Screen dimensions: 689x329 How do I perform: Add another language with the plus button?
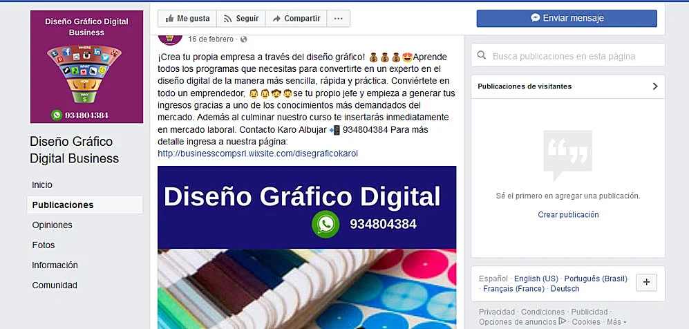[646, 283]
